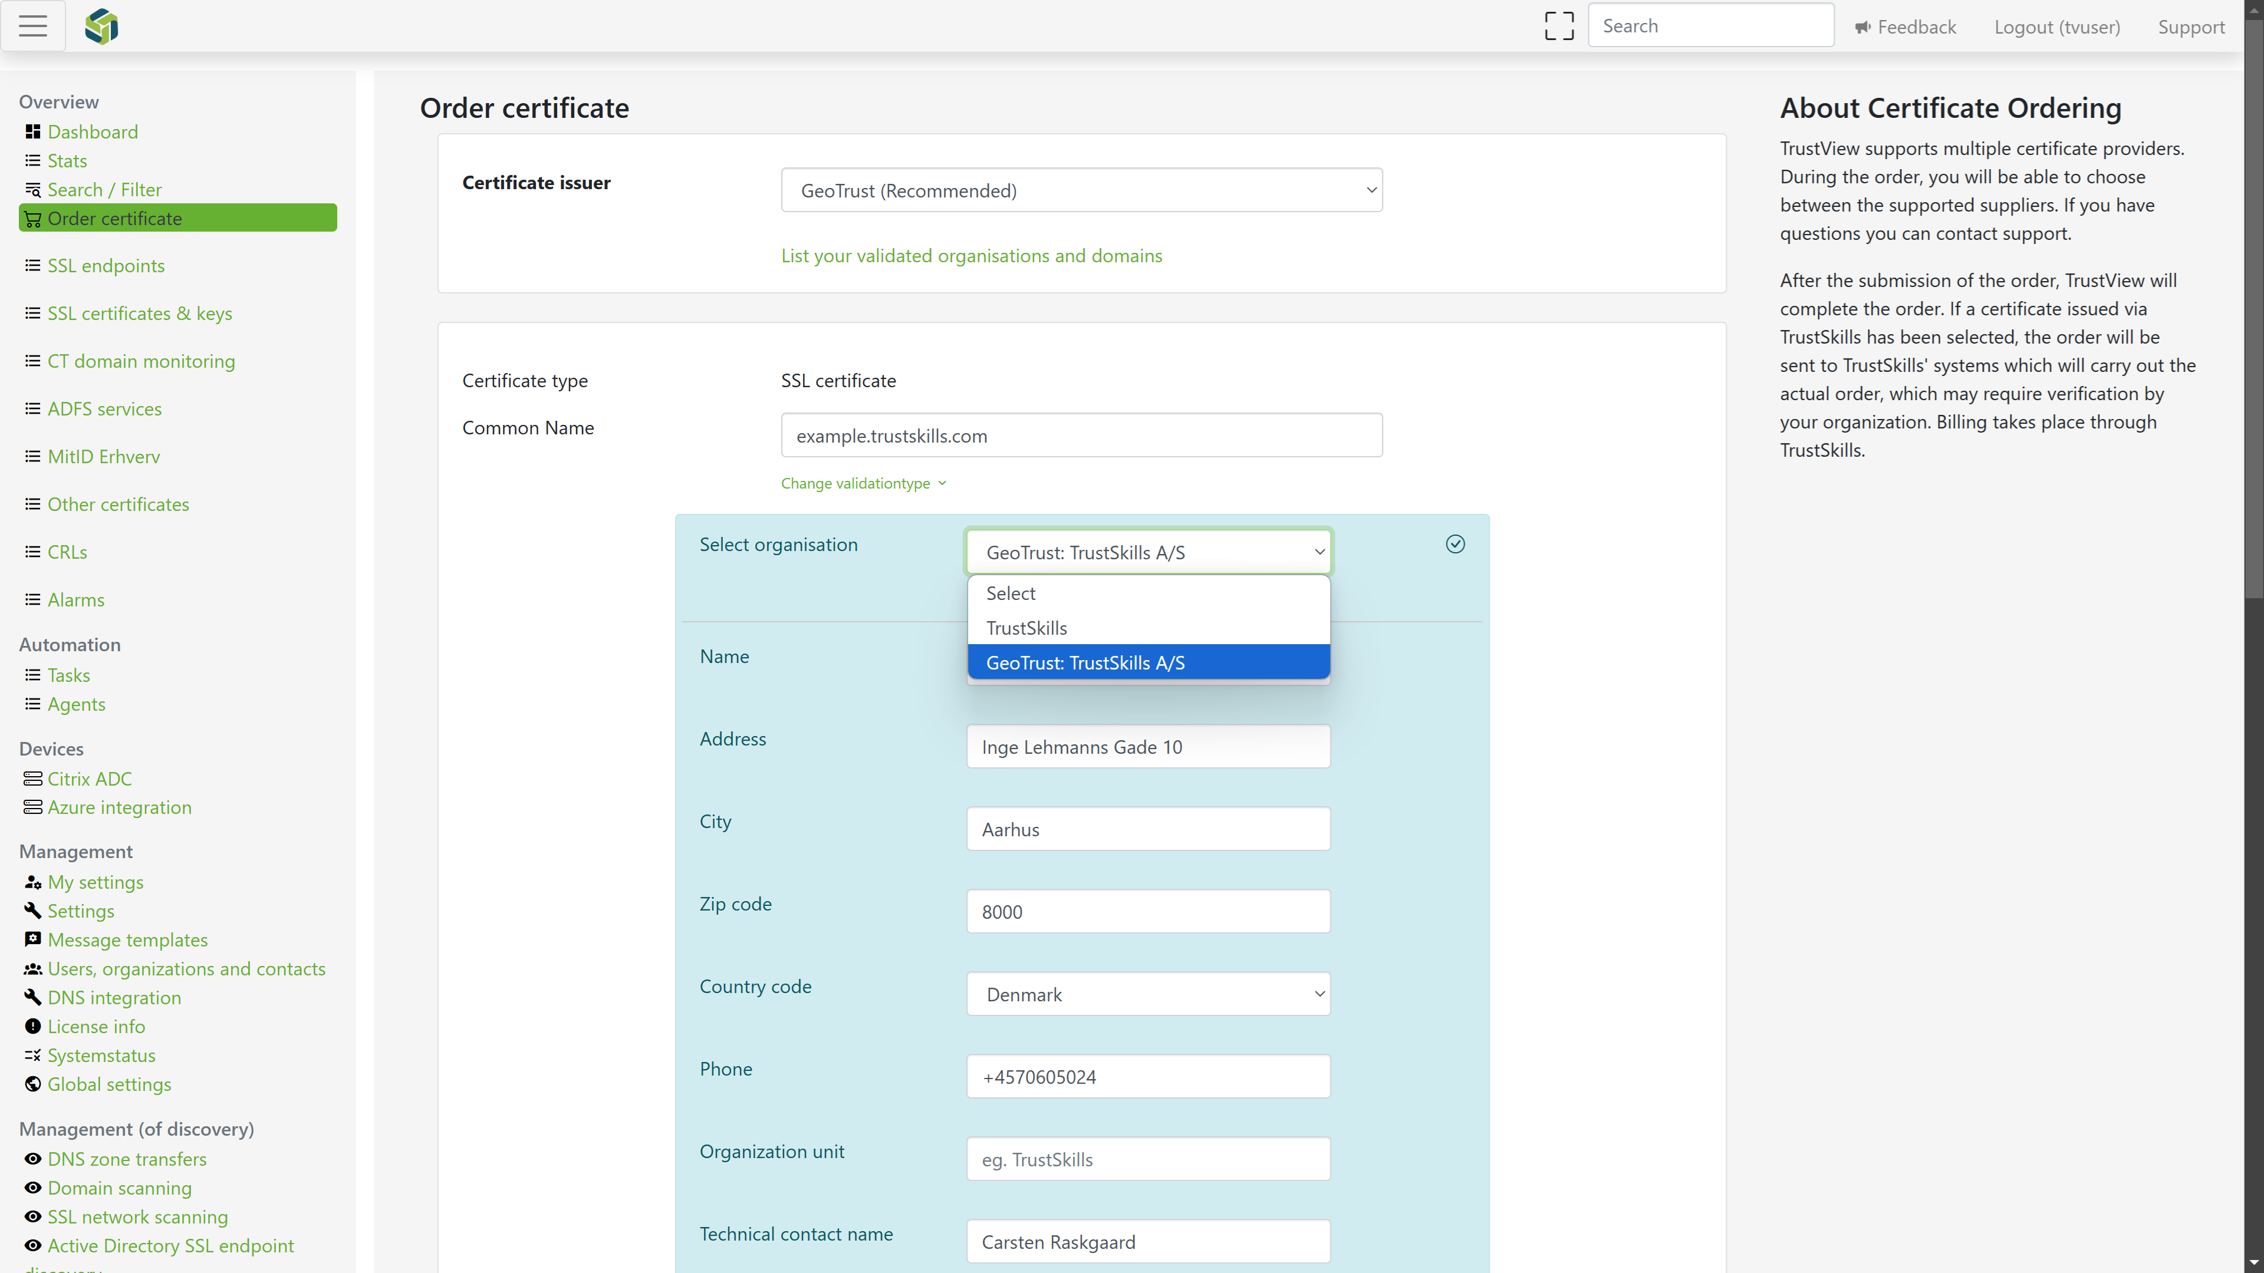Open List your validated organisations and domains
The height and width of the screenshot is (1273, 2264).
[x=971, y=256]
